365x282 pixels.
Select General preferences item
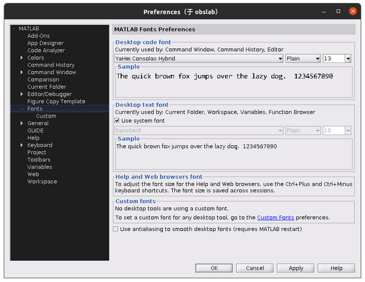(x=38, y=123)
